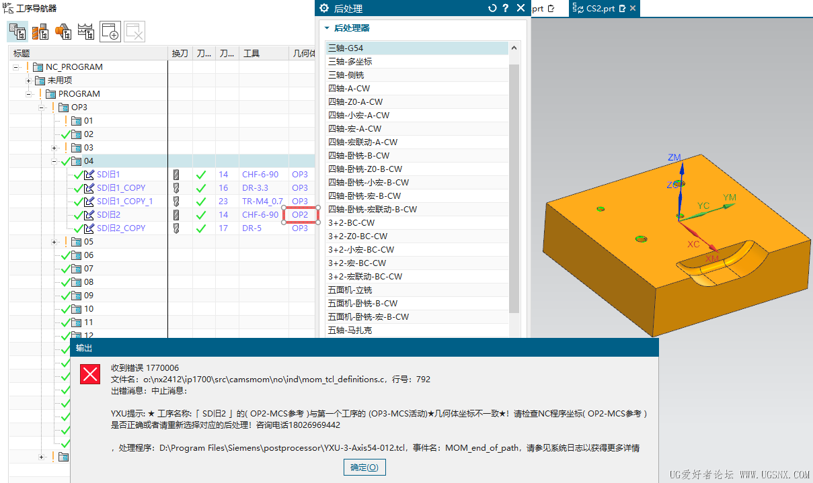
Task: Expand the bottom tree node near the output dialog
Action: pyautogui.click(x=42, y=457)
